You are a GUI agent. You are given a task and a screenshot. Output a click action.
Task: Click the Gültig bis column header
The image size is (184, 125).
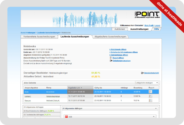98,88
